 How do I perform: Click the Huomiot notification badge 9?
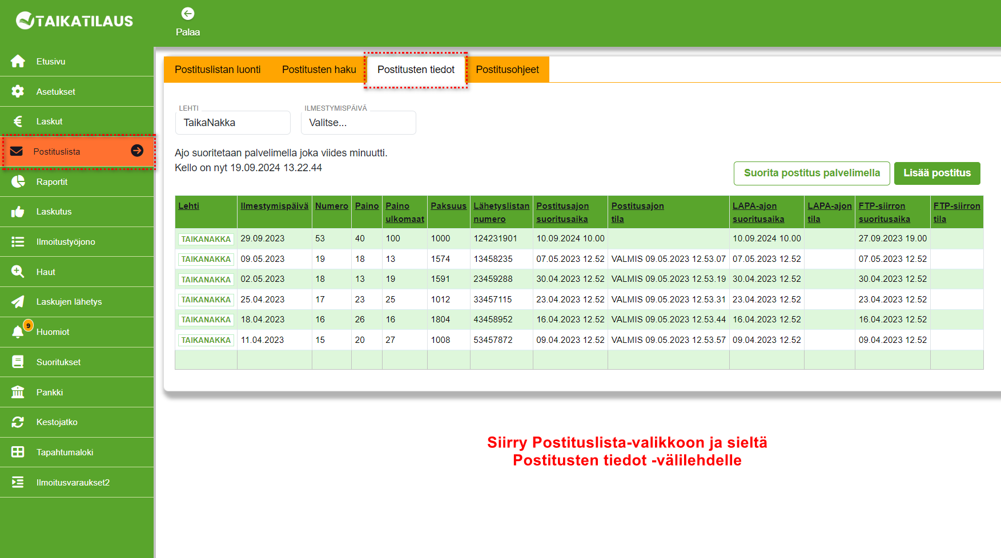coord(28,326)
